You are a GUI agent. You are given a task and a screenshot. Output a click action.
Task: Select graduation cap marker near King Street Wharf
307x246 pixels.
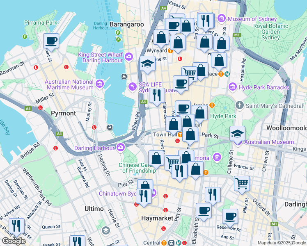point(148,64)
